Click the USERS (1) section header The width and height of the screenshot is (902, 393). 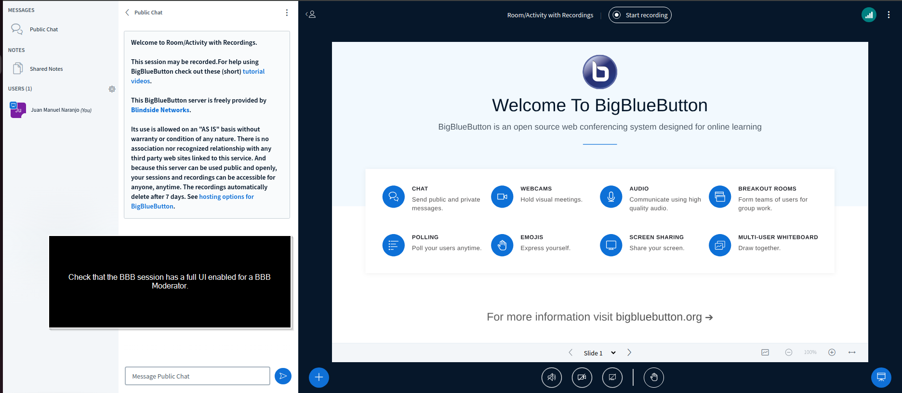point(20,89)
